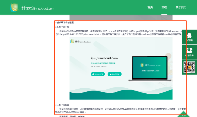Click the laptop illustration in screenshot
Image resolution: width=197 pixels, height=117 pixels.
(150, 68)
